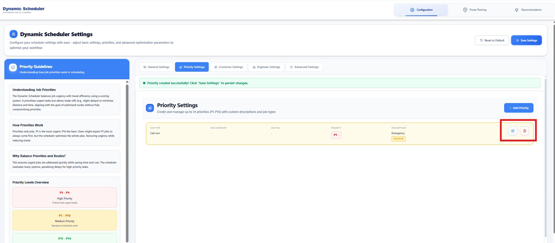The image size is (555, 243).
Task: Click the Call-out job type value
Action: coord(155,133)
